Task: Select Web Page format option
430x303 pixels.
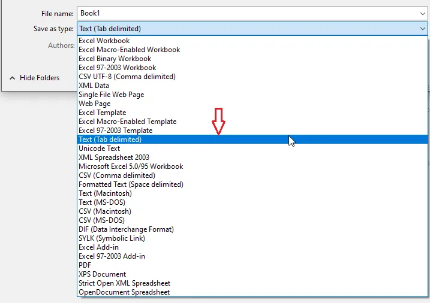Action: click(252, 104)
